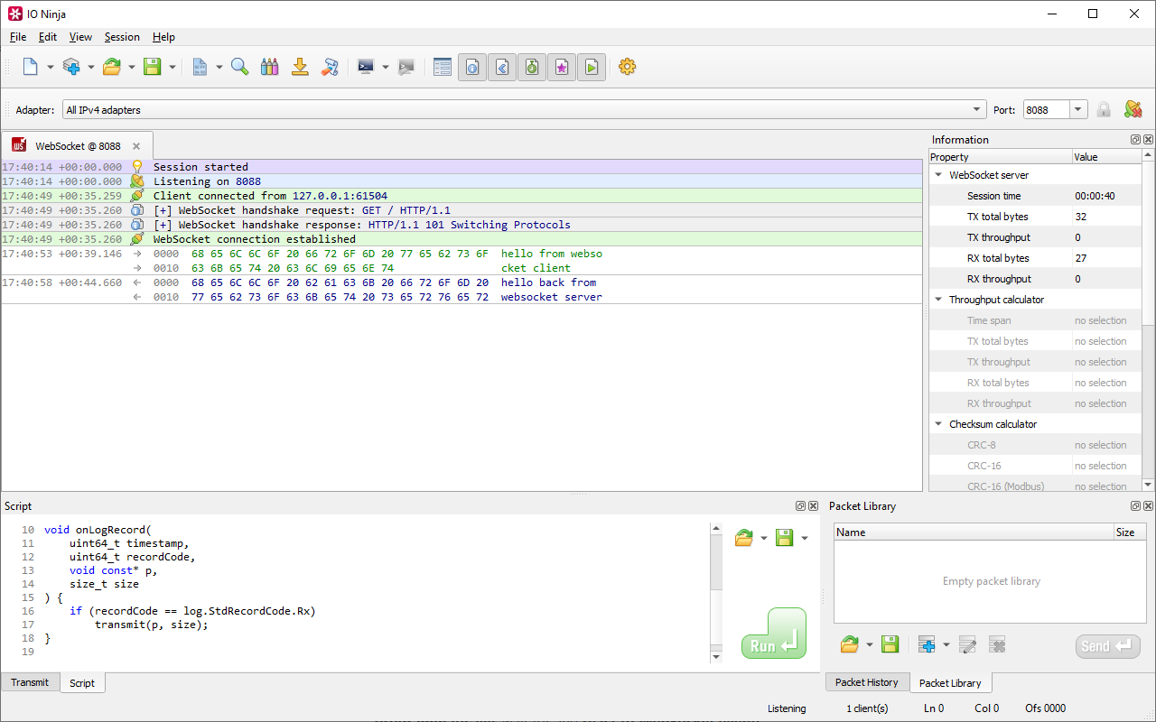The image size is (1156, 722).
Task: Save the log with the toolbar floppy icon
Action: 153,67
